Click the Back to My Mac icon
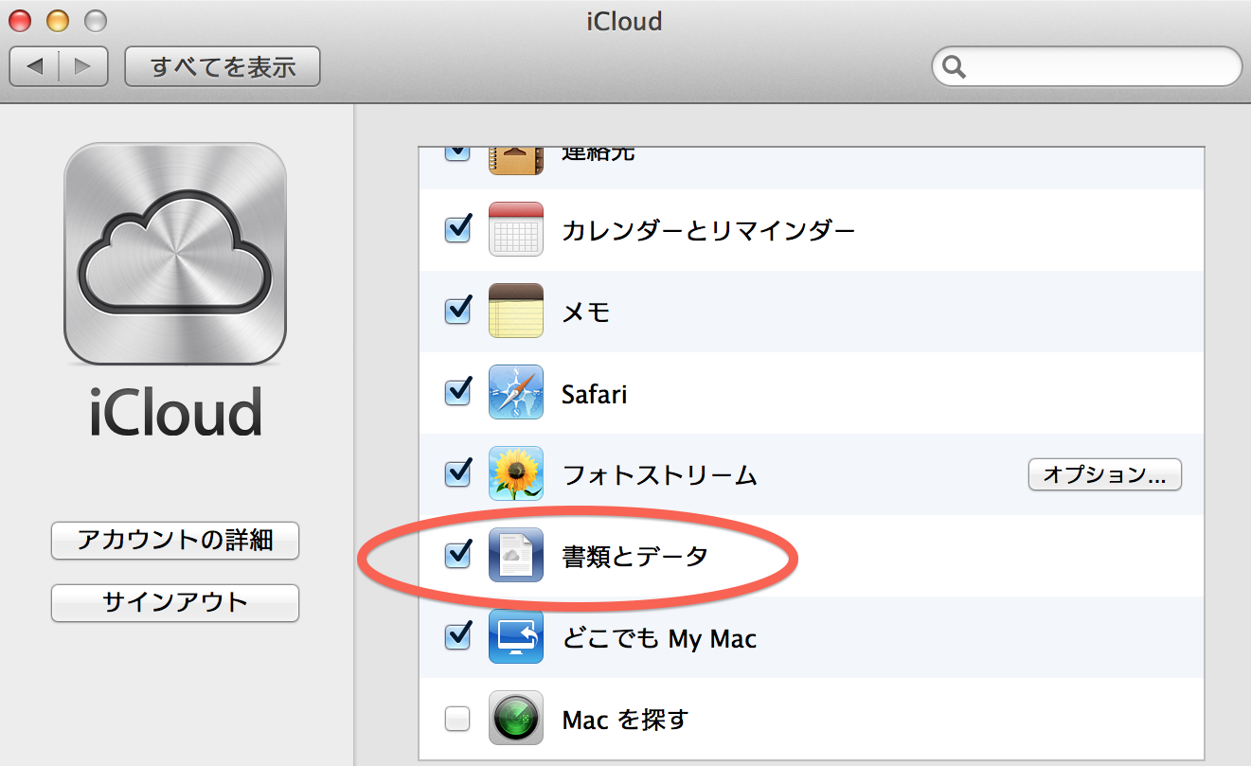 pyautogui.click(x=516, y=636)
